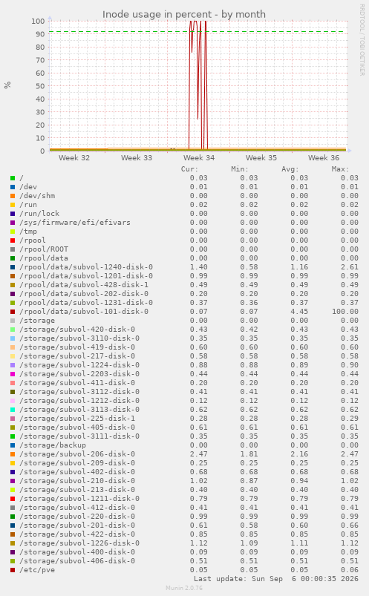Click the "Cur:" column header

pyautogui.click(x=189, y=169)
